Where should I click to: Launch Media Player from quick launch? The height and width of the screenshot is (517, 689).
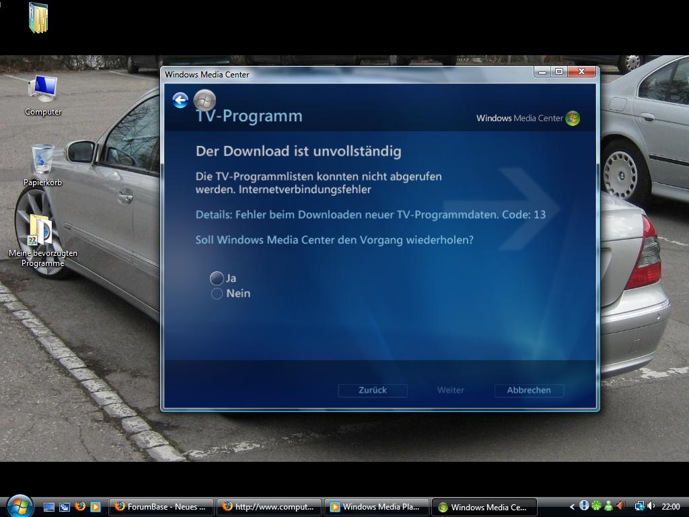(x=96, y=507)
